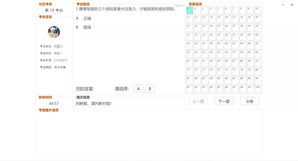Click the 上一题 previous question button
The image size is (298, 161).
click(x=198, y=101)
